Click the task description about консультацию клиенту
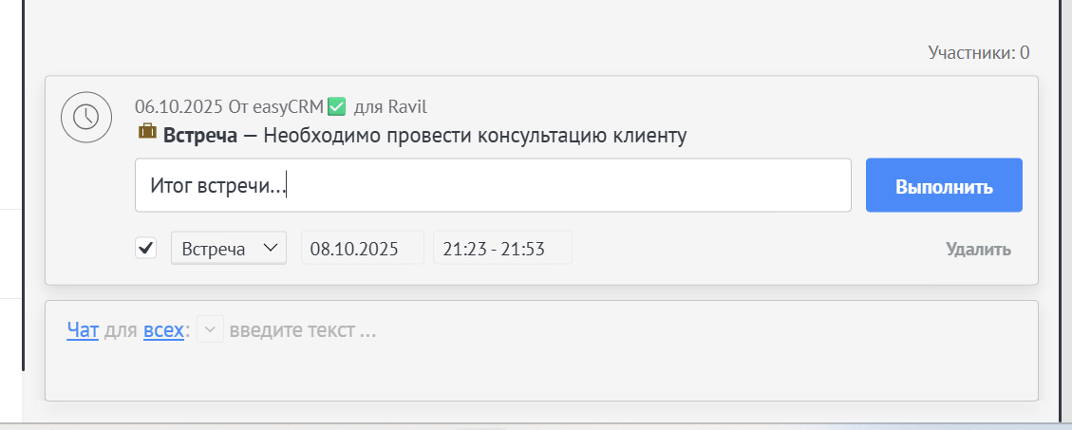The height and width of the screenshot is (430, 1072). tap(474, 136)
